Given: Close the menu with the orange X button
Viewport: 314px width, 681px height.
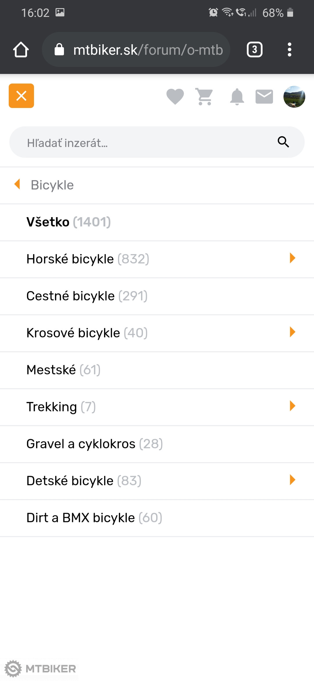Looking at the screenshot, I should coord(21,96).
